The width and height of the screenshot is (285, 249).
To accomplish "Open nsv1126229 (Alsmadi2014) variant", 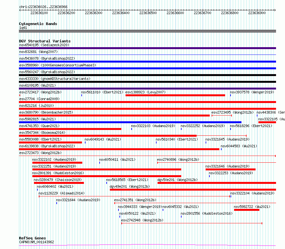I will click(61, 193).
